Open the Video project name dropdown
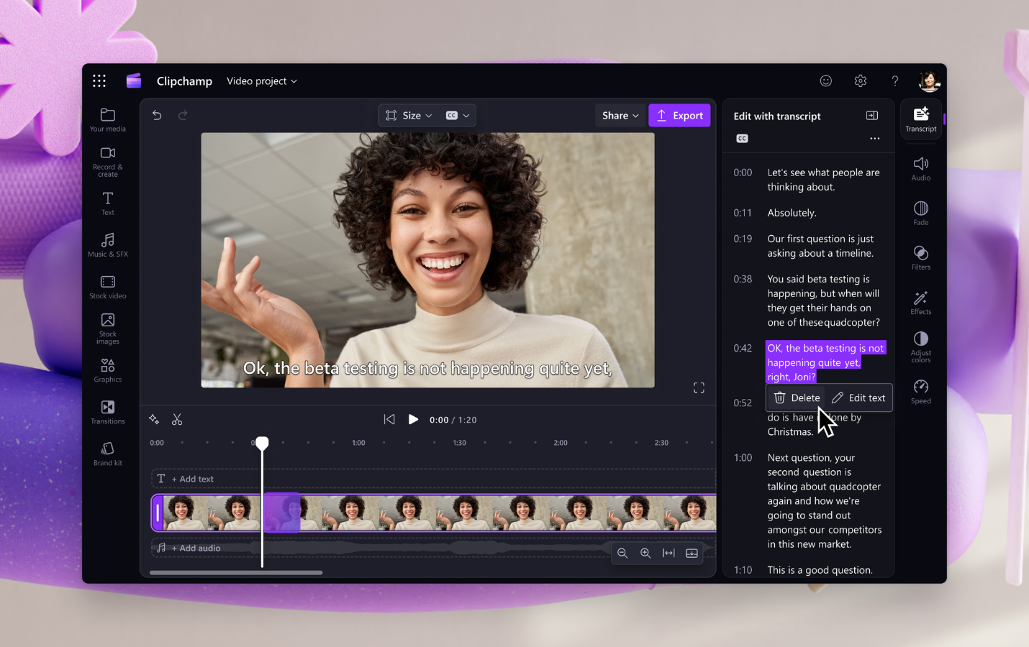The height and width of the screenshot is (647, 1029). (262, 81)
